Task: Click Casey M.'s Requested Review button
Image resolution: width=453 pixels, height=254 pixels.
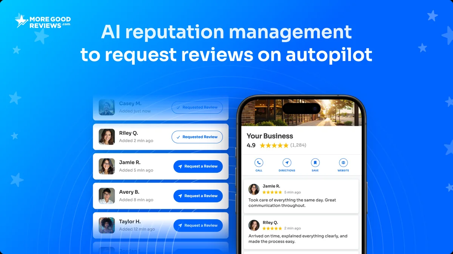Action: [197, 107]
